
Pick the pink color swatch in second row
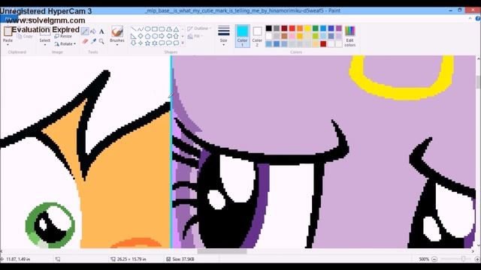(292, 36)
